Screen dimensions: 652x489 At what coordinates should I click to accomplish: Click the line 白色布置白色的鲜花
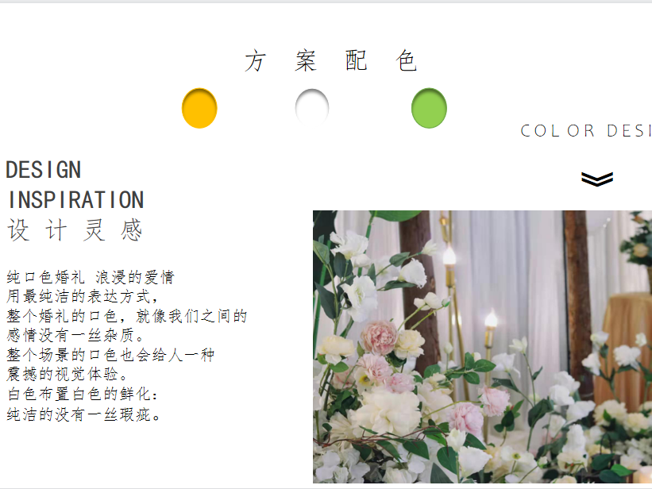[83, 395]
